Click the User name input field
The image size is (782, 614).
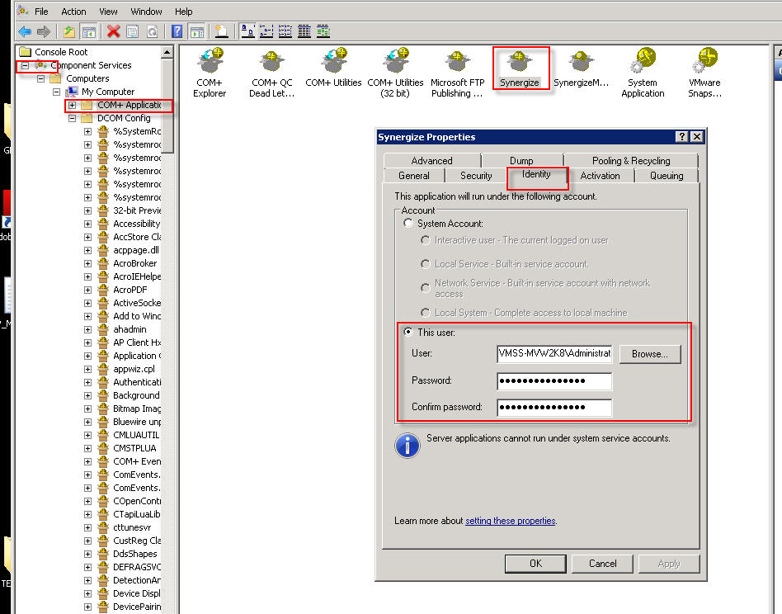pos(554,354)
